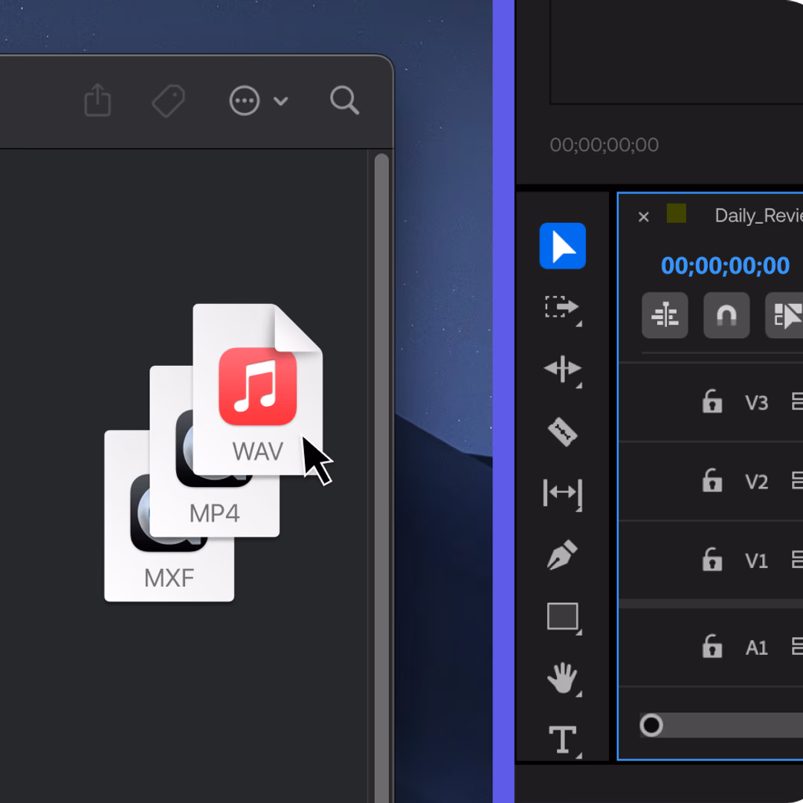Target the A1 audio track
The image size is (803, 803).
pos(756,648)
